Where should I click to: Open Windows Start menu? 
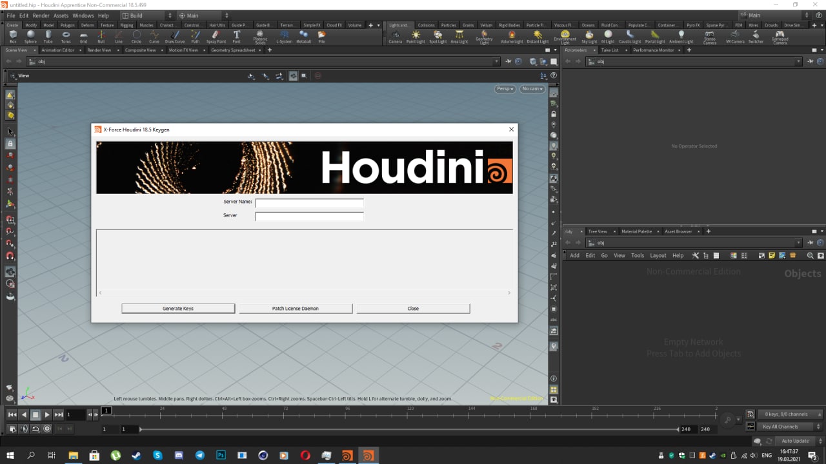tap(10, 456)
